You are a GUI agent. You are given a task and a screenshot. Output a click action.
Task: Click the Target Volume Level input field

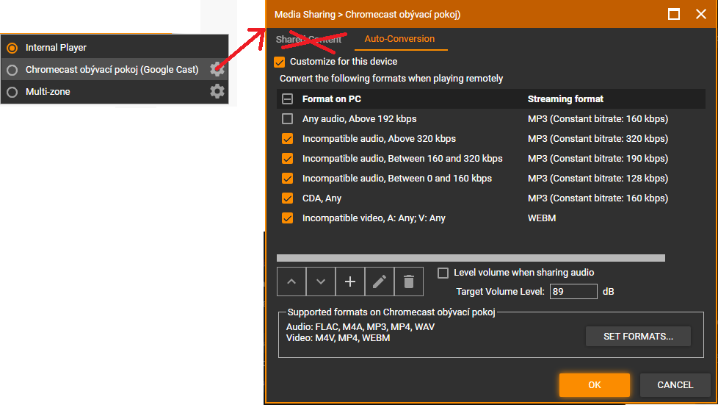pos(573,292)
